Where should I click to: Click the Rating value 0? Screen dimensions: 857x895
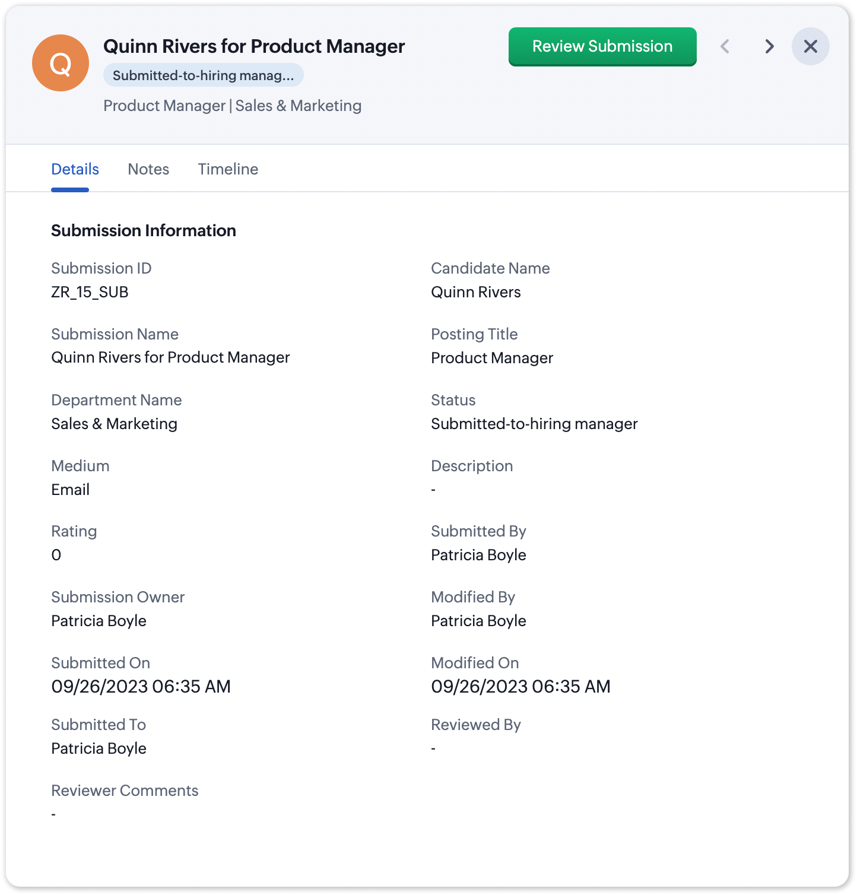point(56,555)
